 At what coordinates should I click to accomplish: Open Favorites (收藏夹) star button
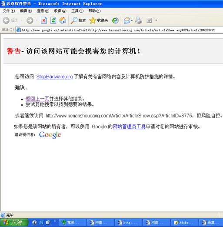coord(99,20)
